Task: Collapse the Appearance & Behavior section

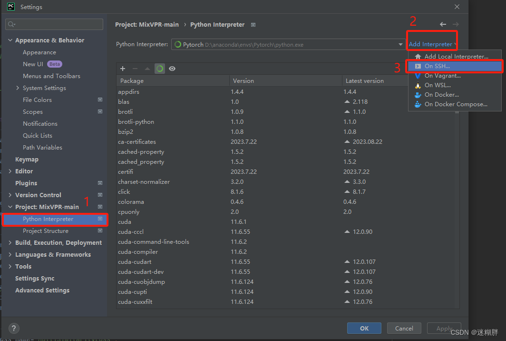Action: point(10,40)
